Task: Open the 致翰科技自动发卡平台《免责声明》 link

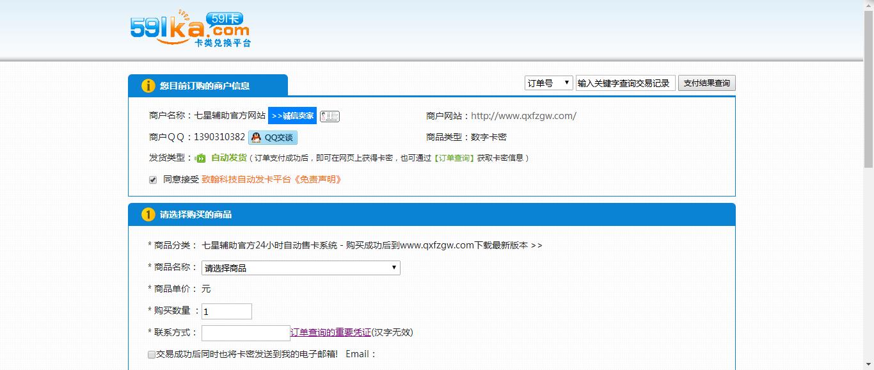Action: (x=271, y=180)
